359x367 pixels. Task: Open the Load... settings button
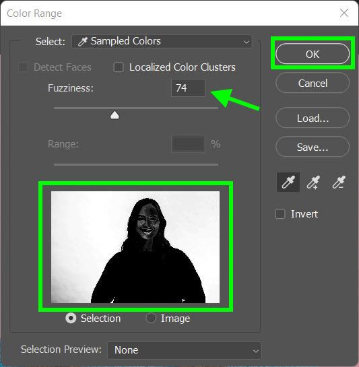click(x=313, y=118)
